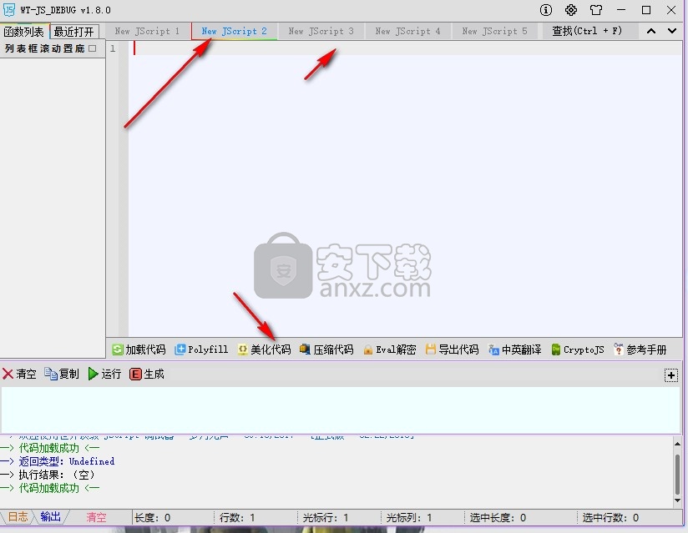This screenshot has height=533, width=688.
Task: Open the about info icon
Action: (546, 10)
